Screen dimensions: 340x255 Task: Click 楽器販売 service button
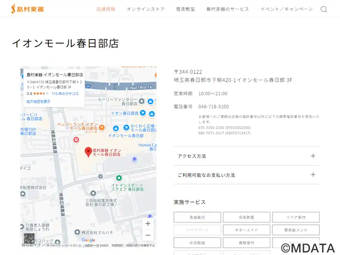pos(197,217)
